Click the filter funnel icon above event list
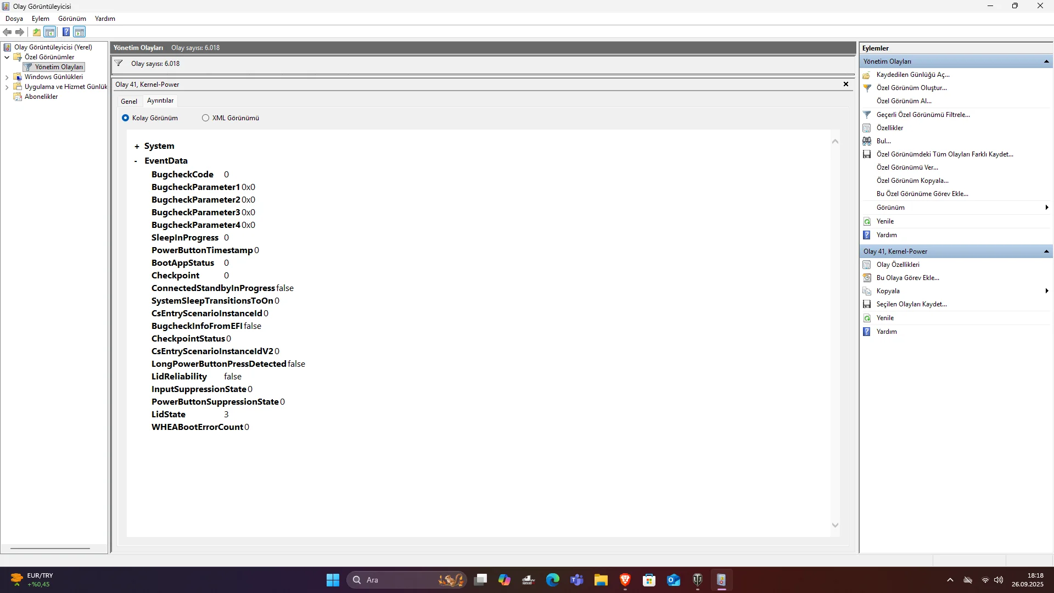1054x593 pixels. [119, 63]
